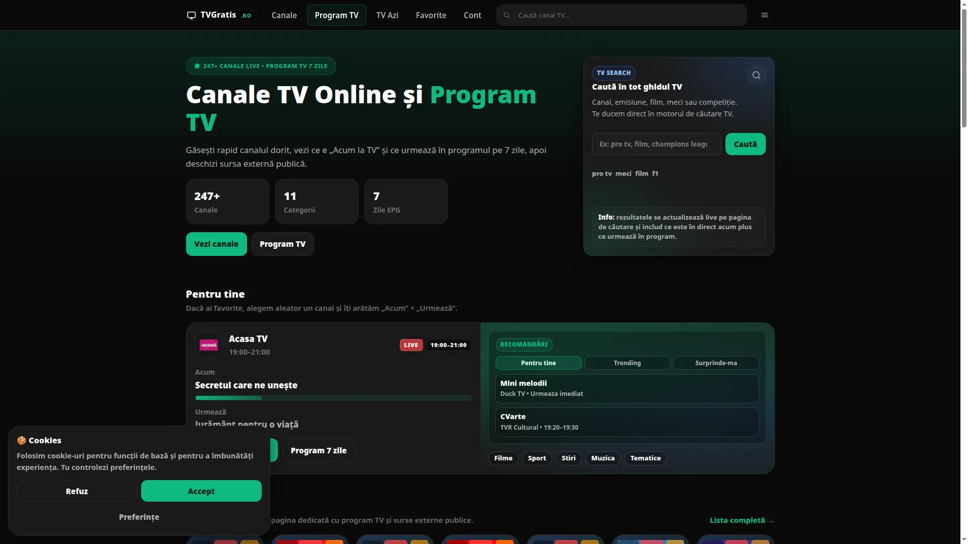Click the Program 7 zile button
968x544 pixels.
pos(319,450)
